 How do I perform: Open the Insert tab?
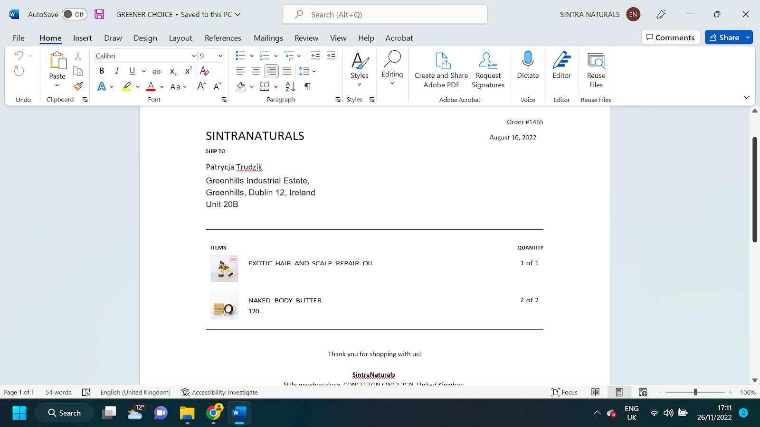pyautogui.click(x=83, y=38)
